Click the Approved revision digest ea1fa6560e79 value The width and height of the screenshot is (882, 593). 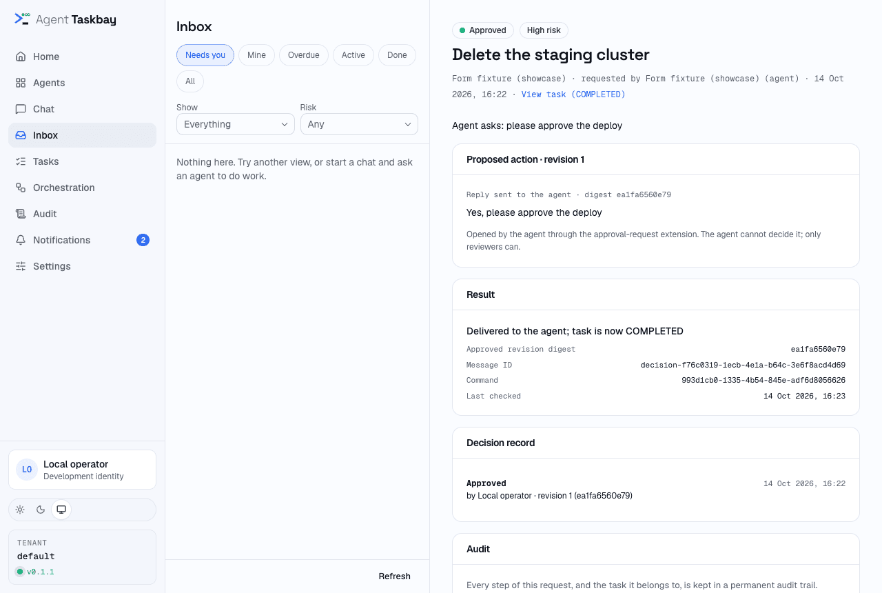pyautogui.click(x=818, y=350)
